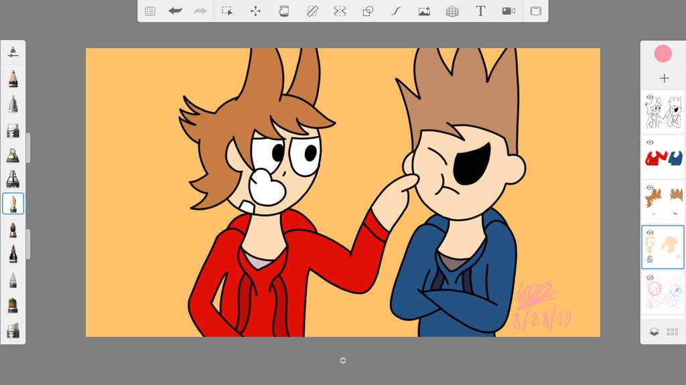Enable the Predictive Stroke tool
686x385 pixels.
[396, 11]
